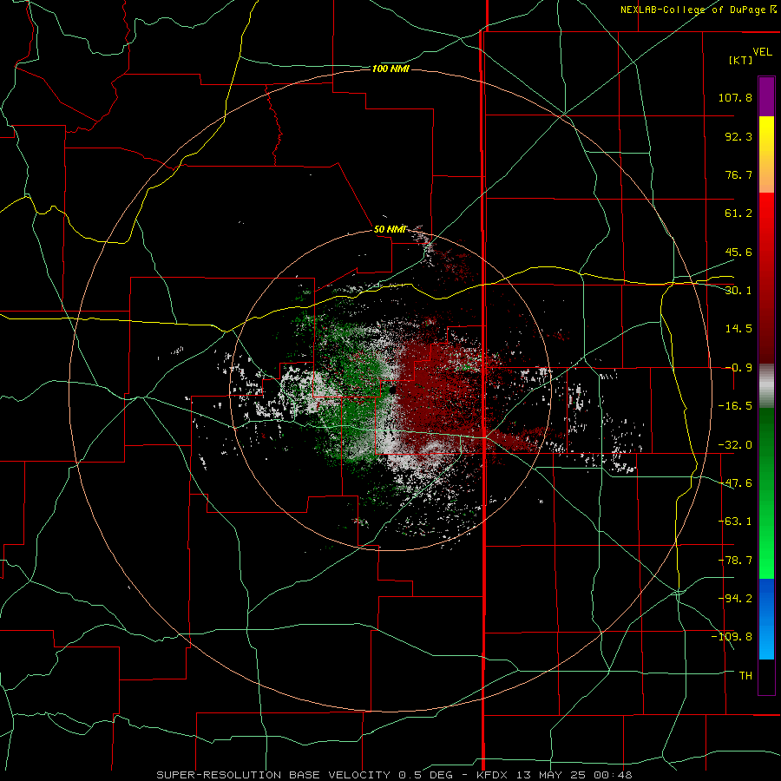Select the 14.5 legend value

pyautogui.click(x=738, y=329)
